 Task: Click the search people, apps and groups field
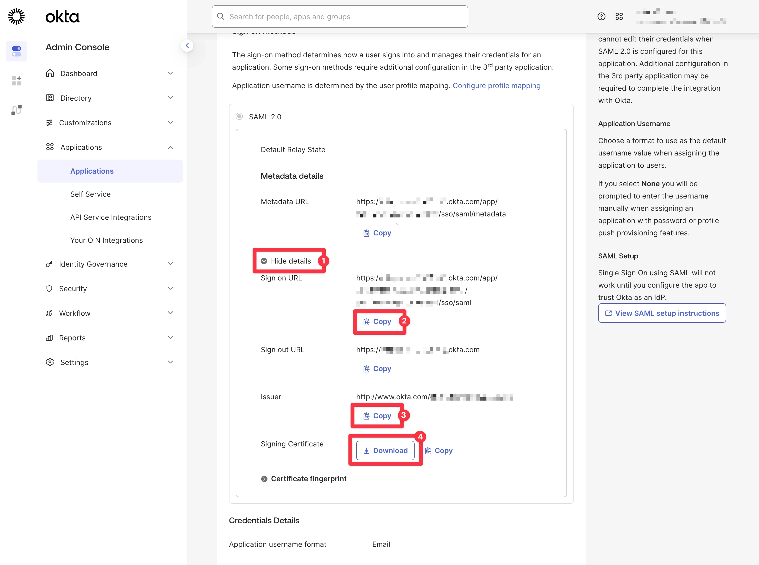(339, 16)
